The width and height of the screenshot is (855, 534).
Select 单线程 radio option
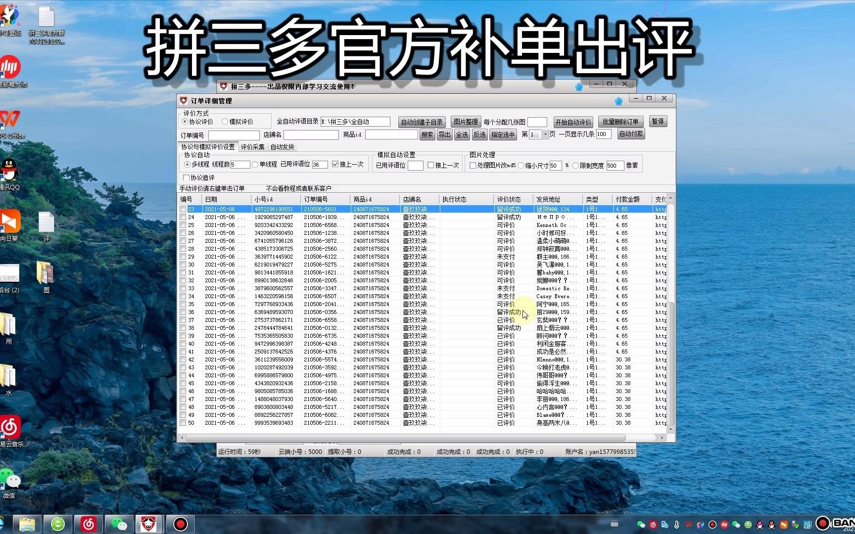(x=265, y=164)
